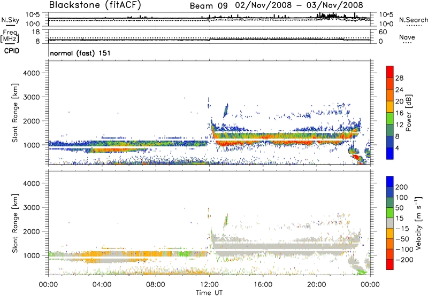Click the 'N.Sky' legend label

click(10, 20)
